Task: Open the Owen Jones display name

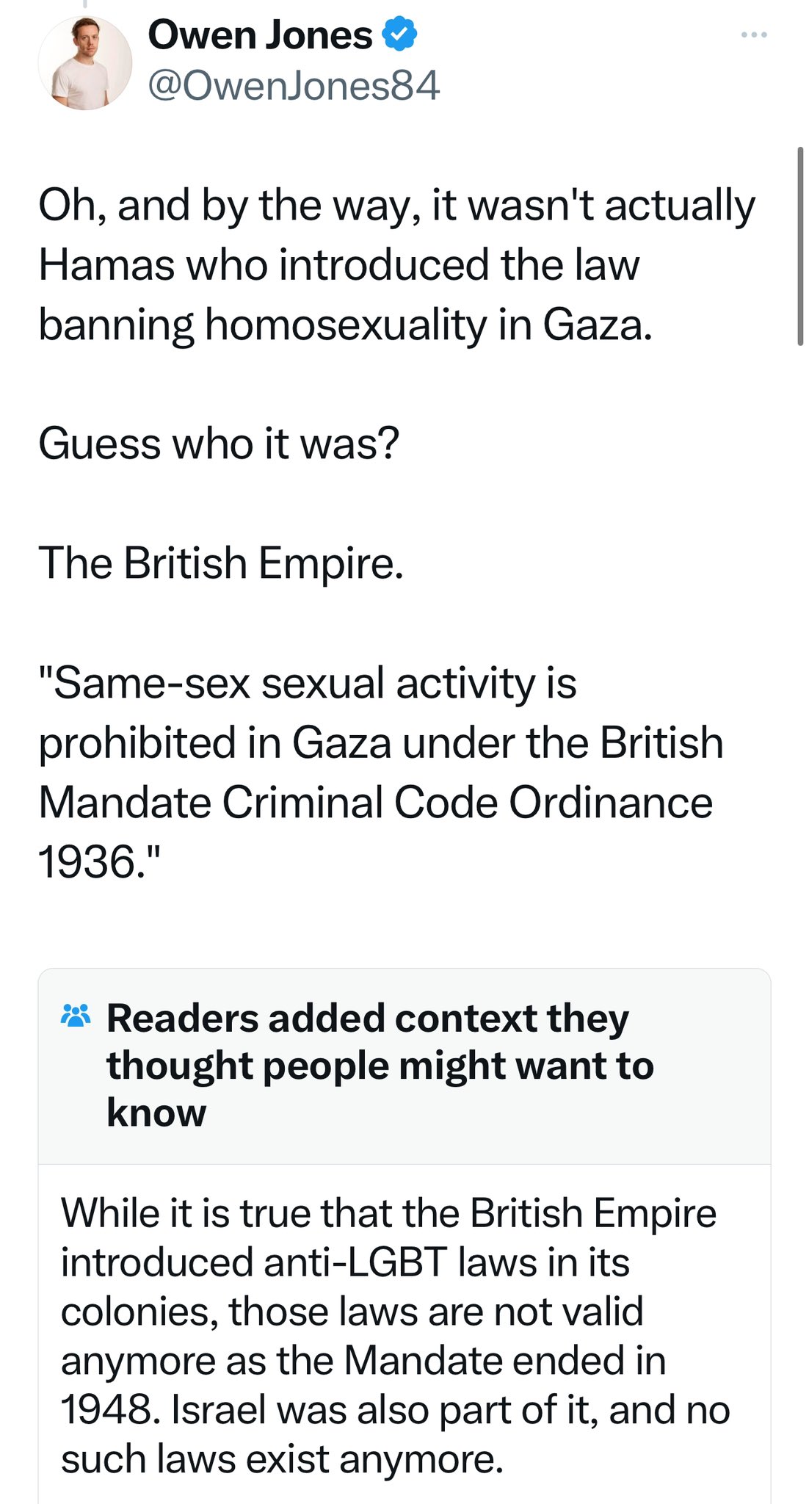Action: pos(260,35)
